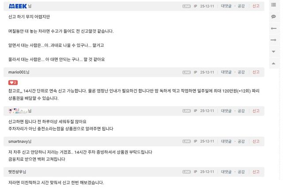The width and height of the screenshot is (283, 189).
Task: Go forward with the right arrow icon
Action: 273,40
